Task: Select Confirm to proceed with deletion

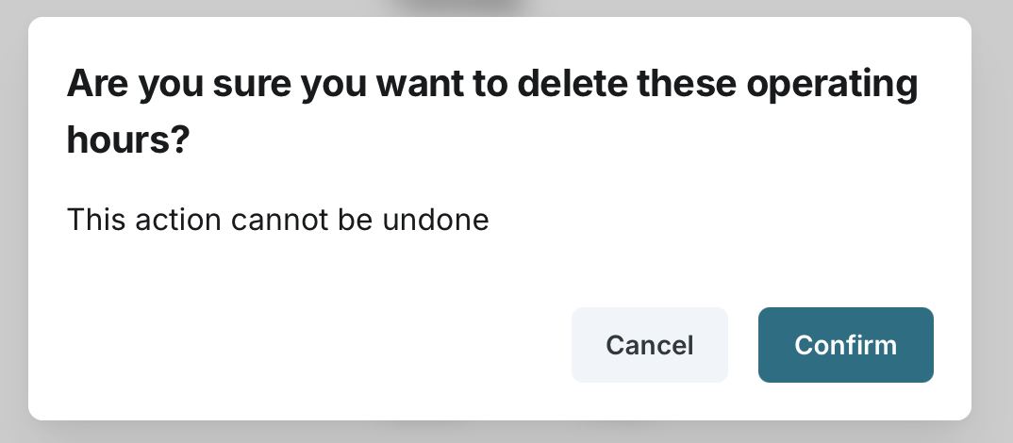Action: point(845,345)
